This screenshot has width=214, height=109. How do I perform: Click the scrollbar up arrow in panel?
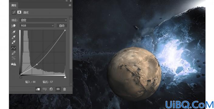point(71,18)
